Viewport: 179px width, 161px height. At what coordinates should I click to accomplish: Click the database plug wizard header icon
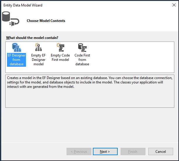pos(11,19)
